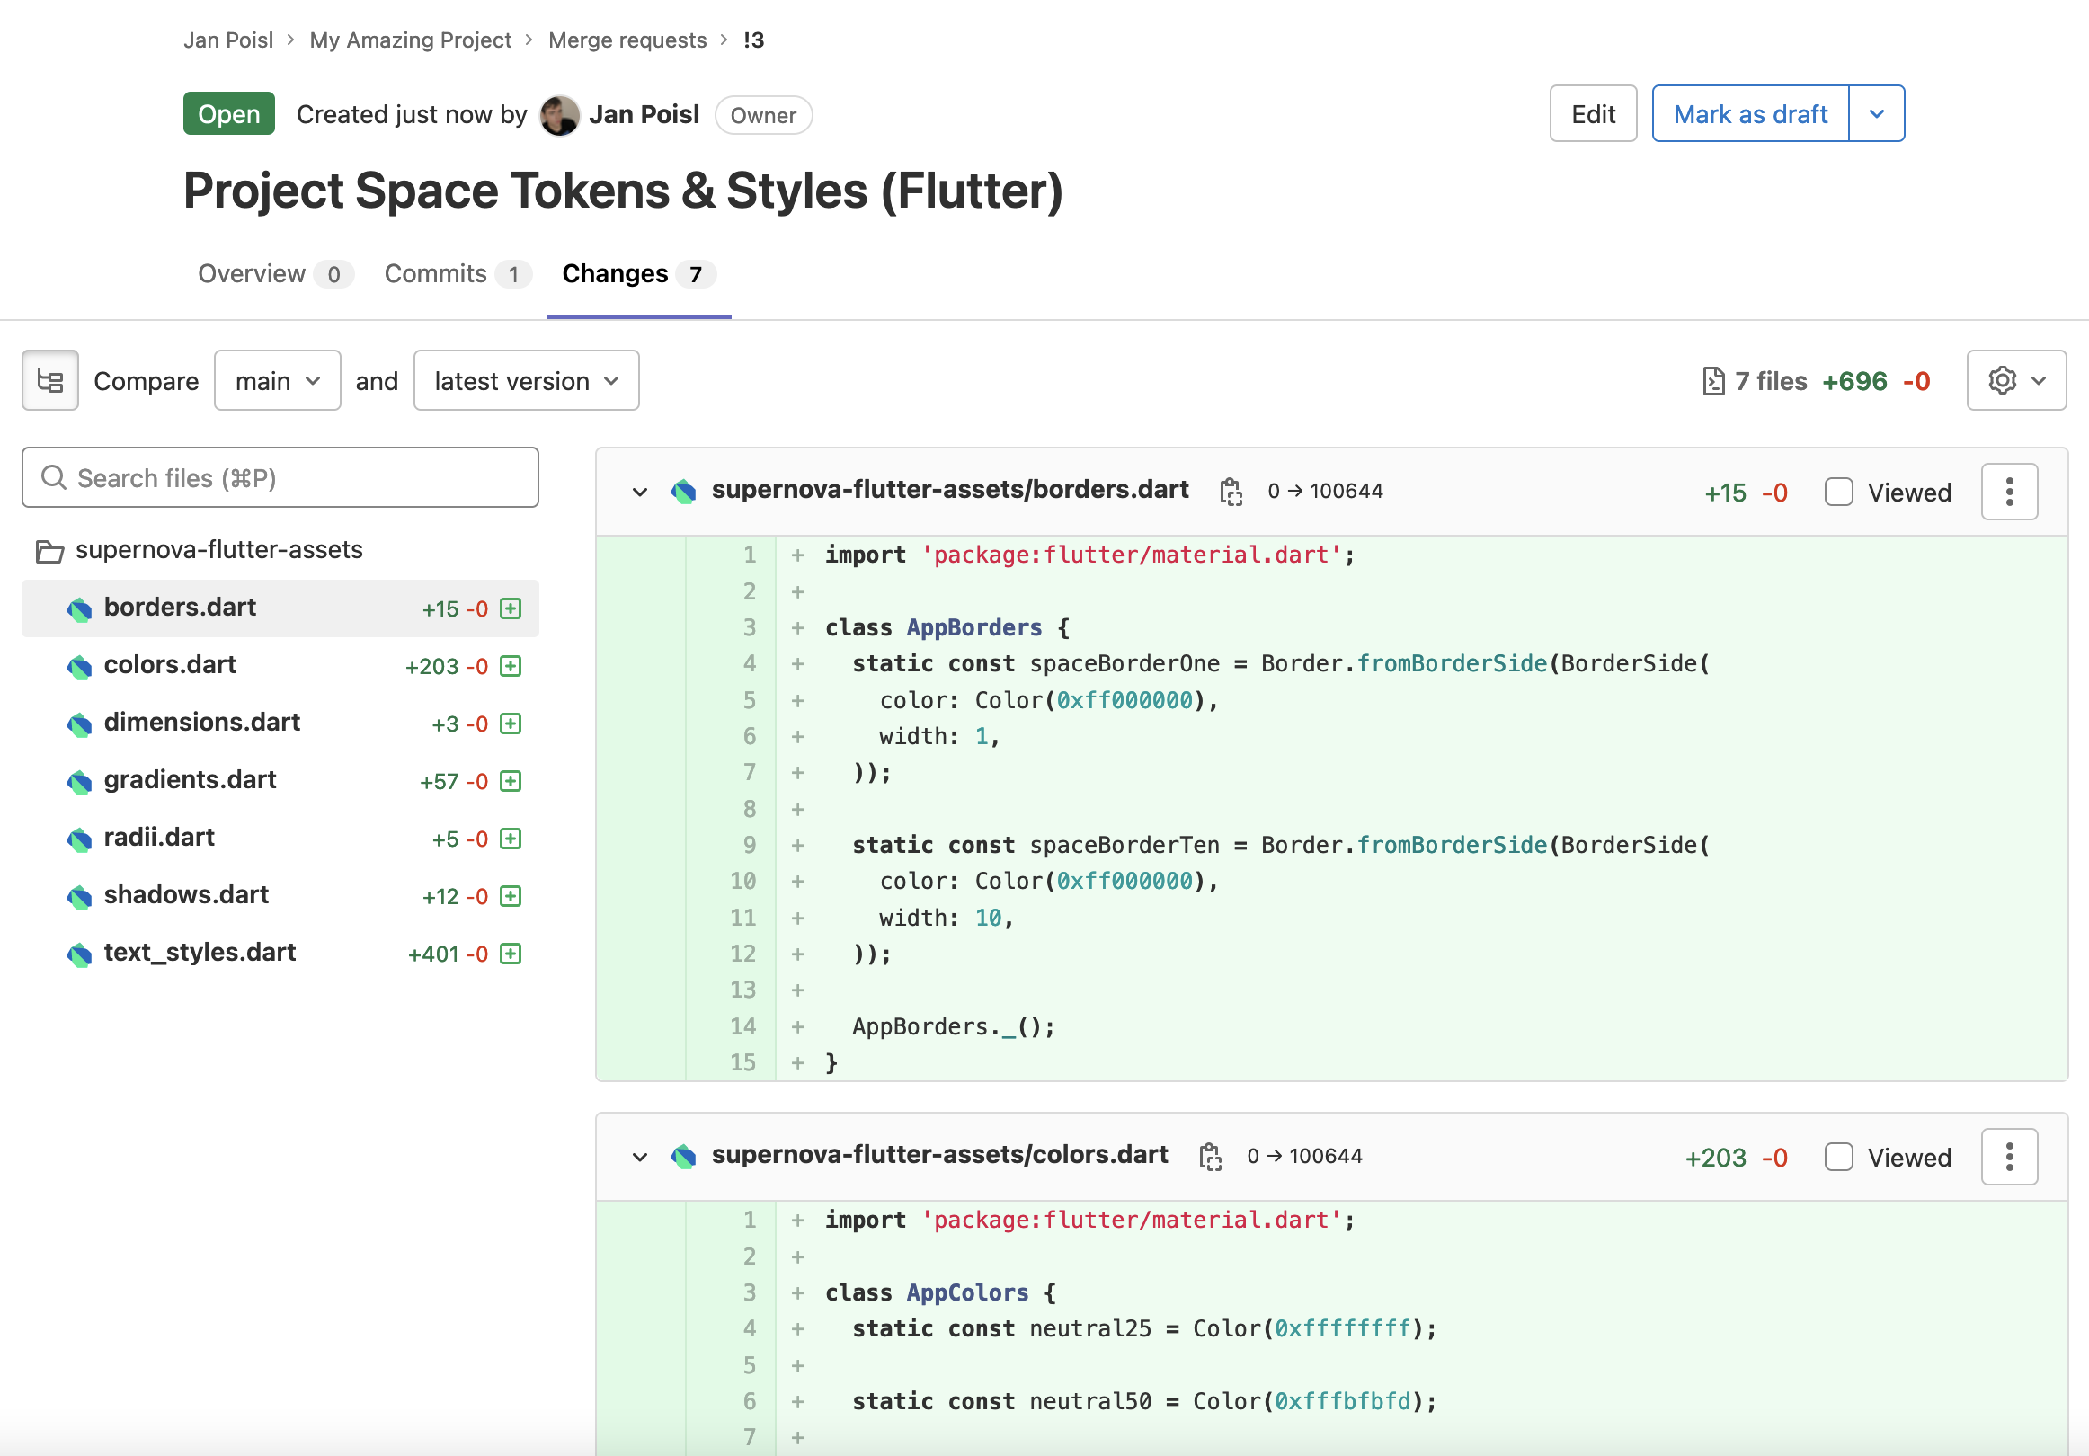Switch to the Commits tab

(437, 273)
